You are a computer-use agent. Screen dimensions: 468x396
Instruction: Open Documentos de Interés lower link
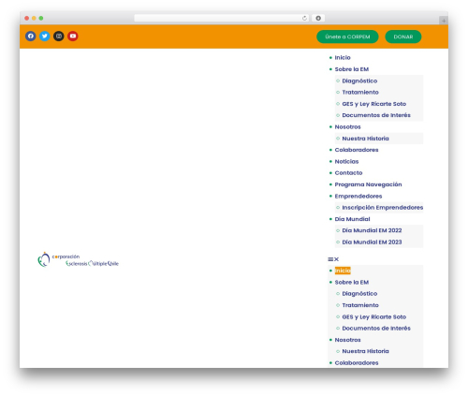click(x=376, y=329)
